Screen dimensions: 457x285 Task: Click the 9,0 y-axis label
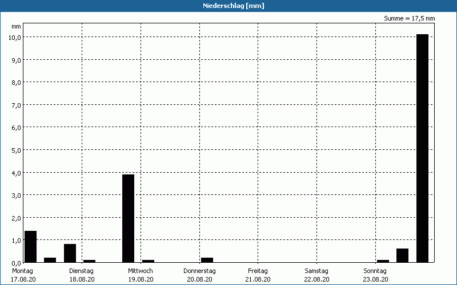(x=16, y=60)
